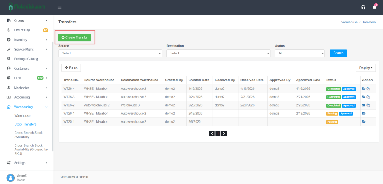
Task: Click the copy icon for WT26-3 row
Action: coord(368,97)
